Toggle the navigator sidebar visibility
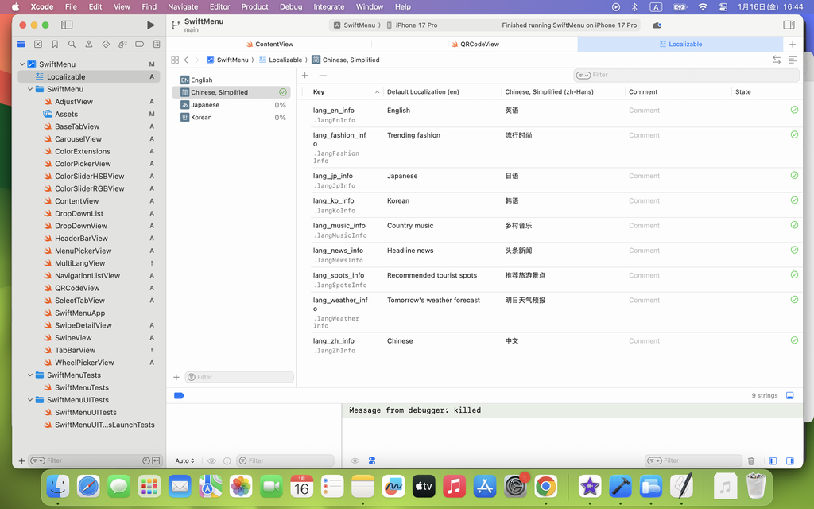Screen dimensions: 814x509 coord(68,25)
